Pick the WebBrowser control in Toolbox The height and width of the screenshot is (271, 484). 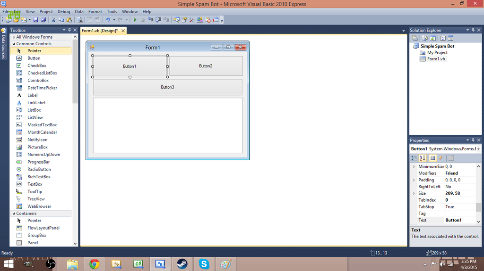[41, 206]
